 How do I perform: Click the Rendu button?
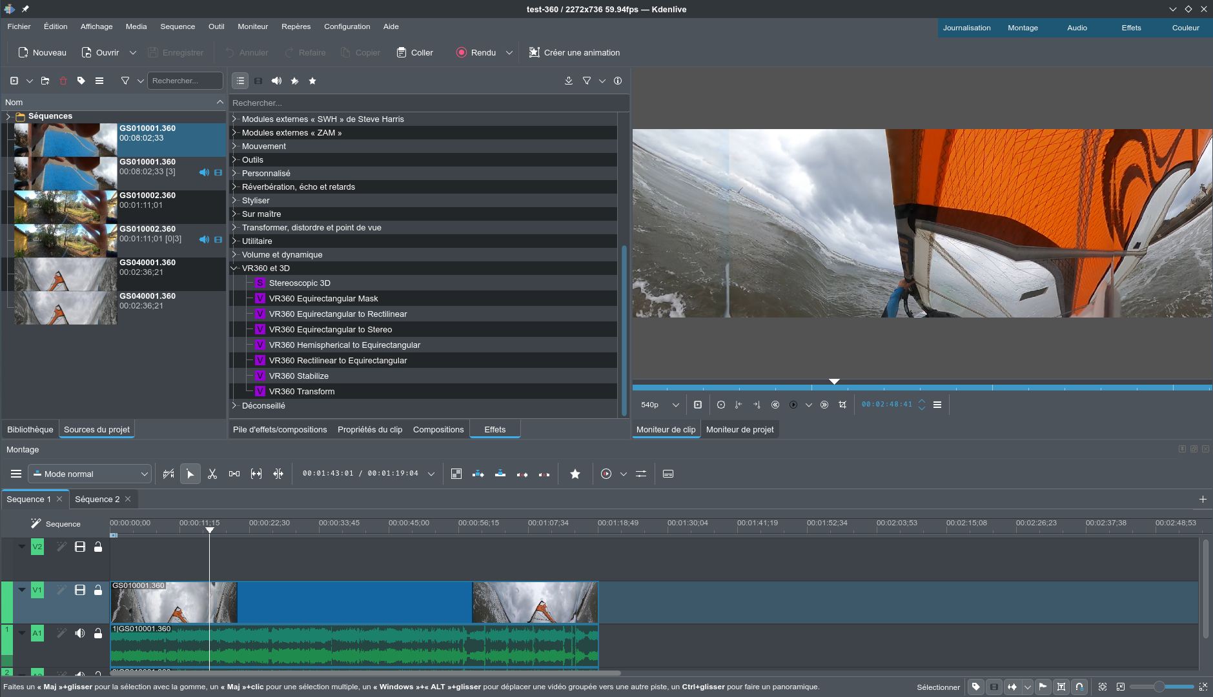476,52
